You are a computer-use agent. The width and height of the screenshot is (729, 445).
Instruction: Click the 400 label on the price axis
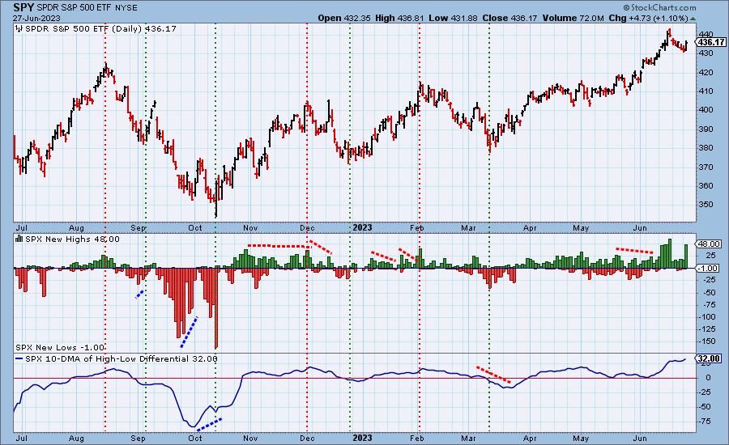point(706,110)
